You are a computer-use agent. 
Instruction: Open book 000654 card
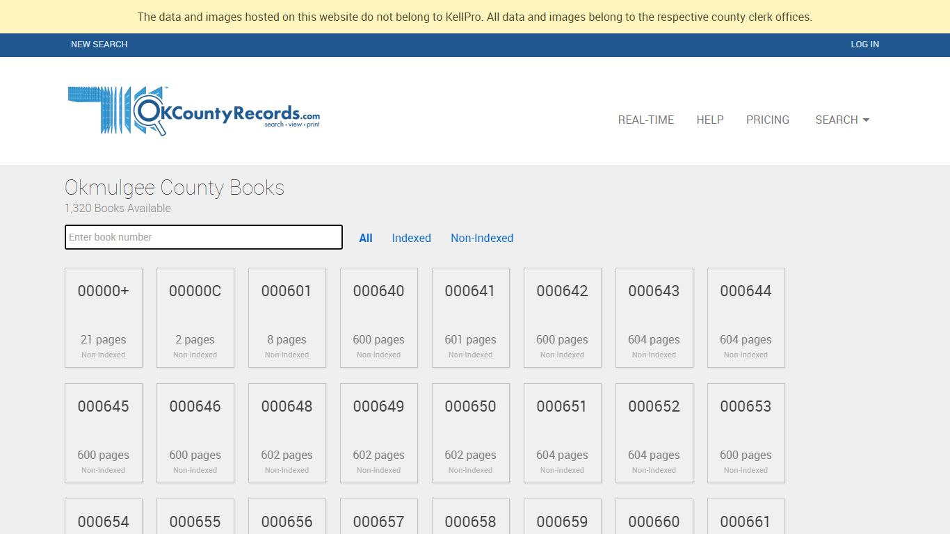[104, 517]
